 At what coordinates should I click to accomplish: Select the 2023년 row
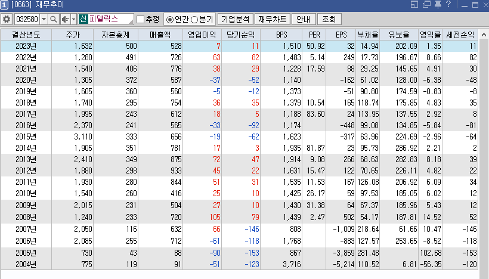240,46
